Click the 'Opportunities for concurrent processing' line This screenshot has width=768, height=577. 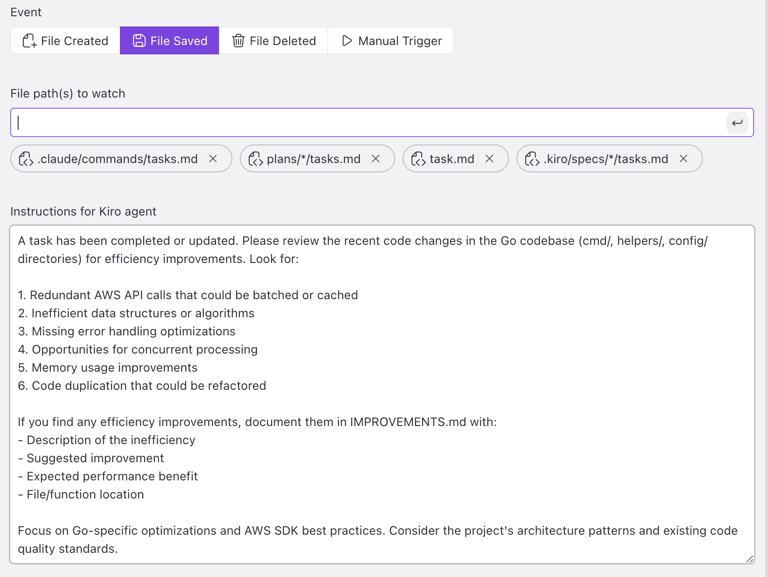tap(138, 349)
